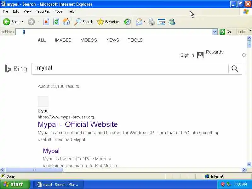Click the IE title bar window icon
The image size is (252, 189).
(3, 4)
